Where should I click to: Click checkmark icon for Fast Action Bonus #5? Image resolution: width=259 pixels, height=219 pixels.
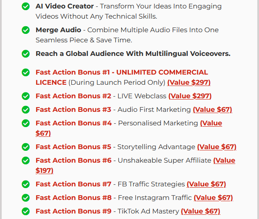click(x=26, y=147)
